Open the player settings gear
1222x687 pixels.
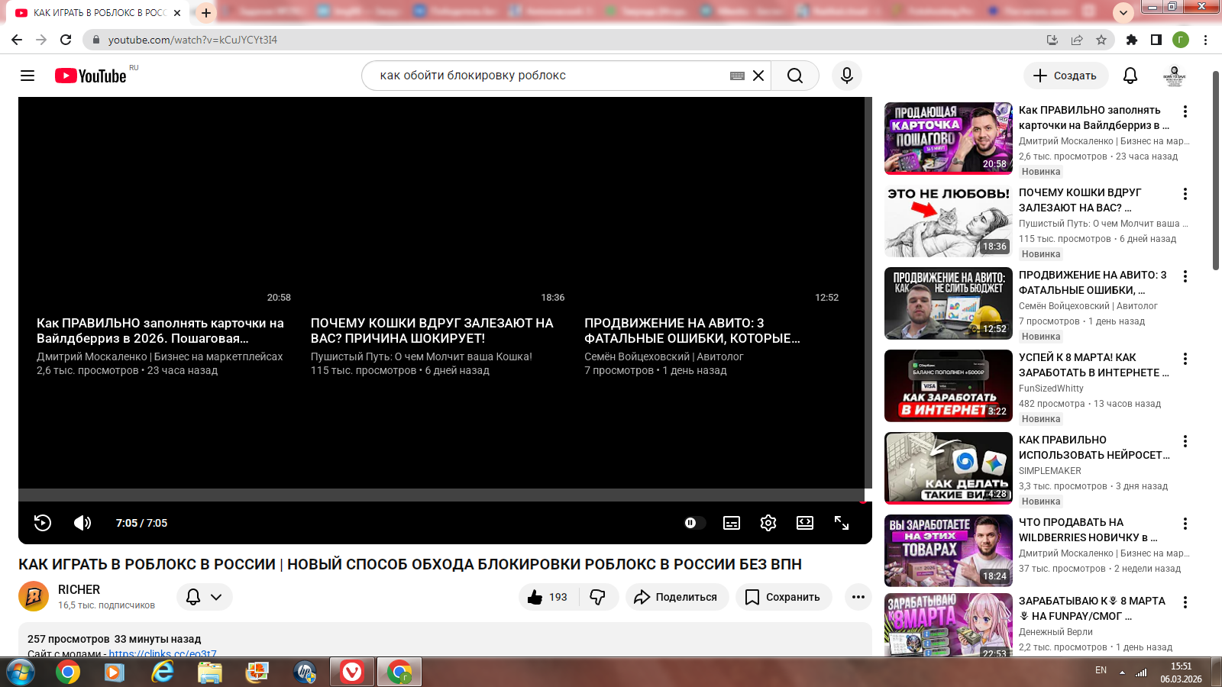[x=768, y=523]
